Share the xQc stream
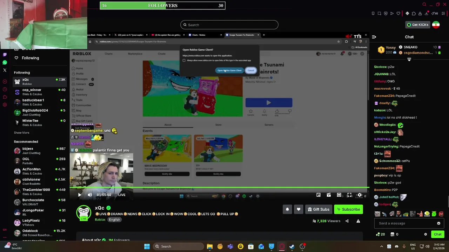Image resolution: width=449 pixels, height=252 pixels. pyautogui.click(x=347, y=221)
